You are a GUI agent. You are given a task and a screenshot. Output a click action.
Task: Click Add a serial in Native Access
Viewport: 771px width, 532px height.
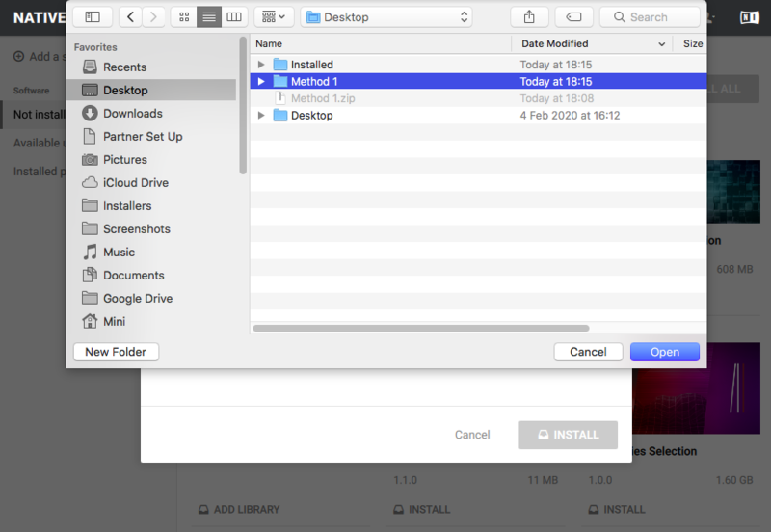click(x=40, y=57)
